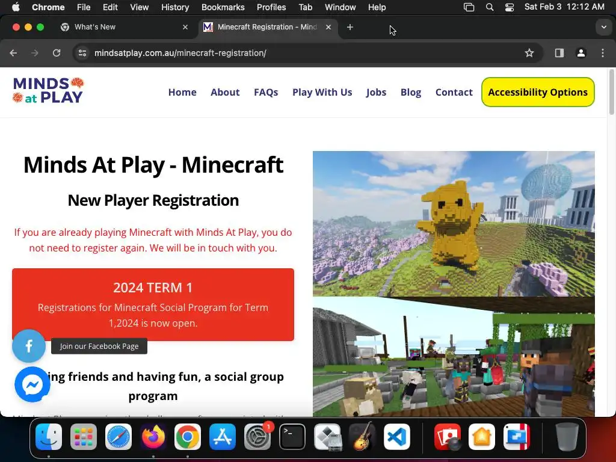Open the Jobs nav link
Image resolution: width=616 pixels, height=462 pixels.
pos(377,92)
